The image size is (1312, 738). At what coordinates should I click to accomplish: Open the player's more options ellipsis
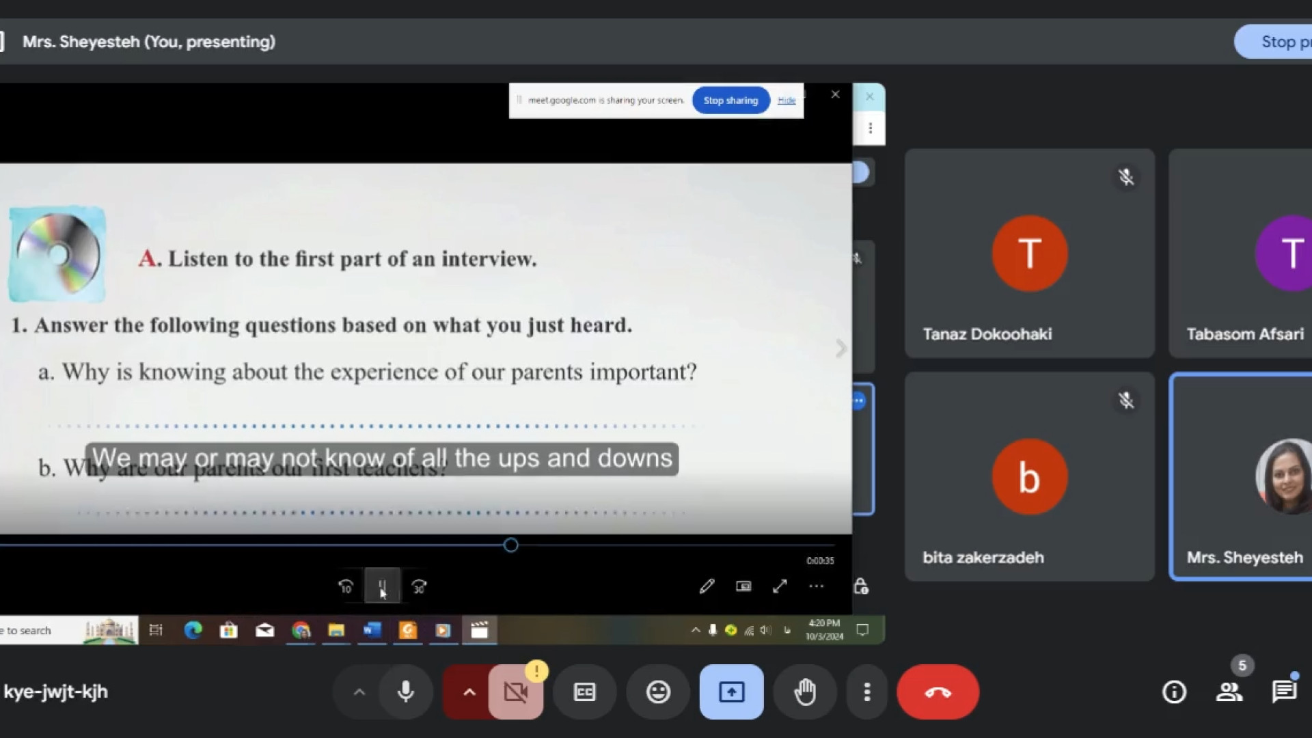pyautogui.click(x=816, y=586)
